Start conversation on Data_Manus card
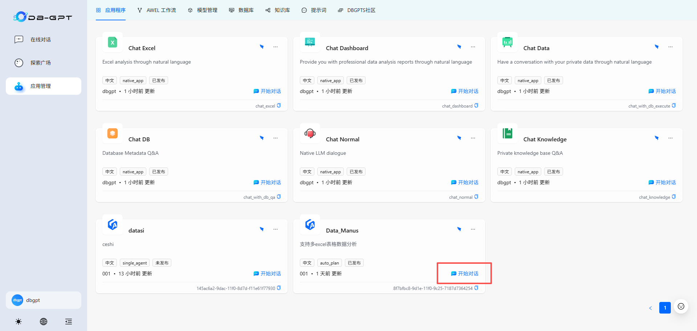This screenshot has height=331, width=697. tap(465, 274)
